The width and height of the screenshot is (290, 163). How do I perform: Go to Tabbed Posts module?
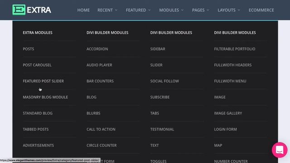tap(36, 129)
